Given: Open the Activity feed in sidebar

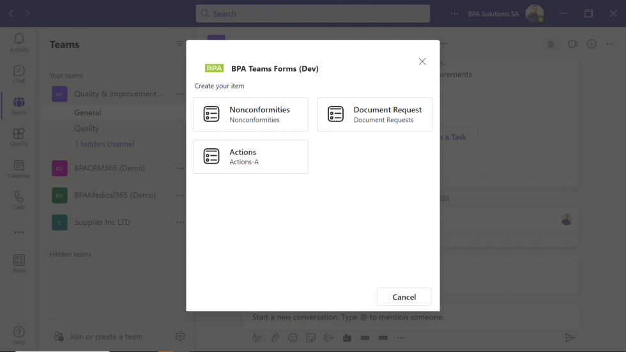Looking at the screenshot, I should [x=19, y=43].
